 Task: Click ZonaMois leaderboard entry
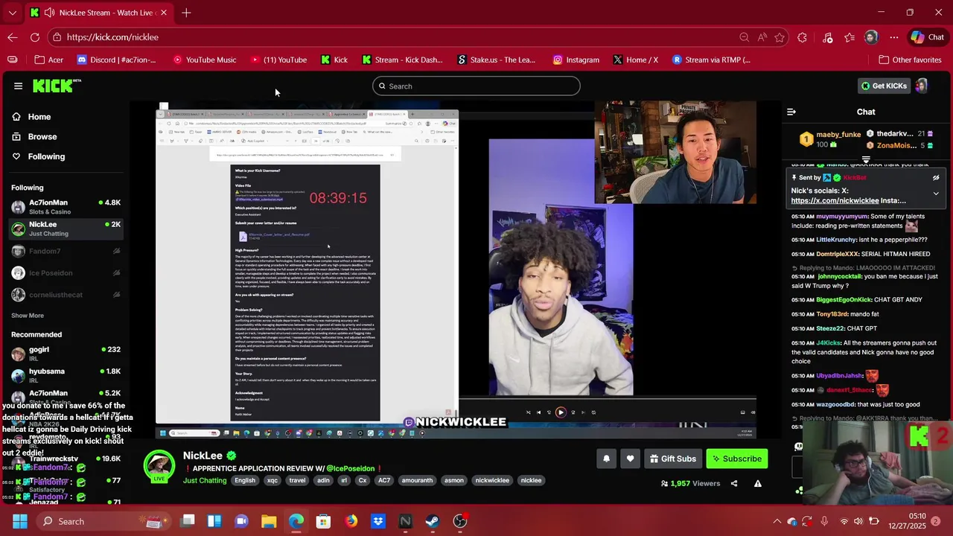coord(899,146)
